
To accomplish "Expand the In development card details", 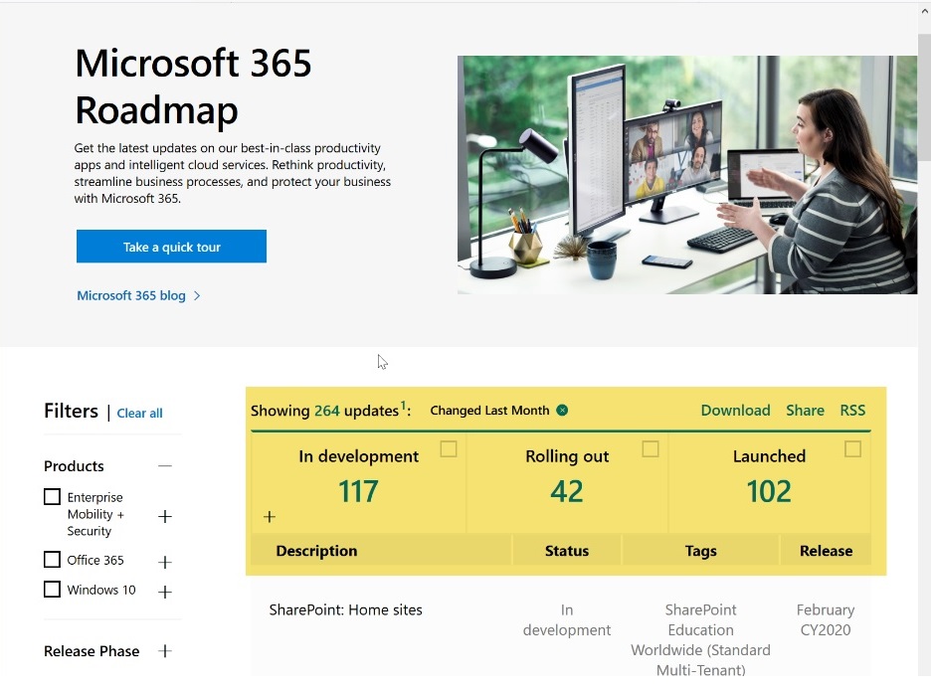I will (x=270, y=517).
